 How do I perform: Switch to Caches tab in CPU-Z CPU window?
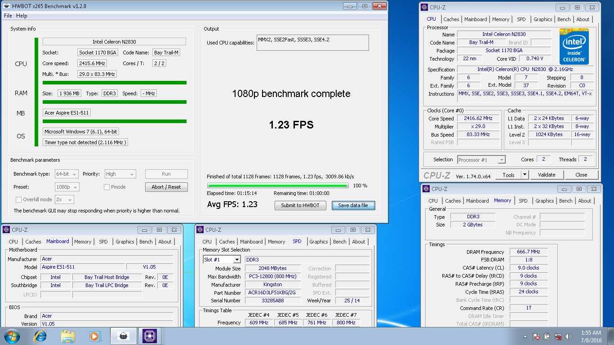tap(451, 19)
